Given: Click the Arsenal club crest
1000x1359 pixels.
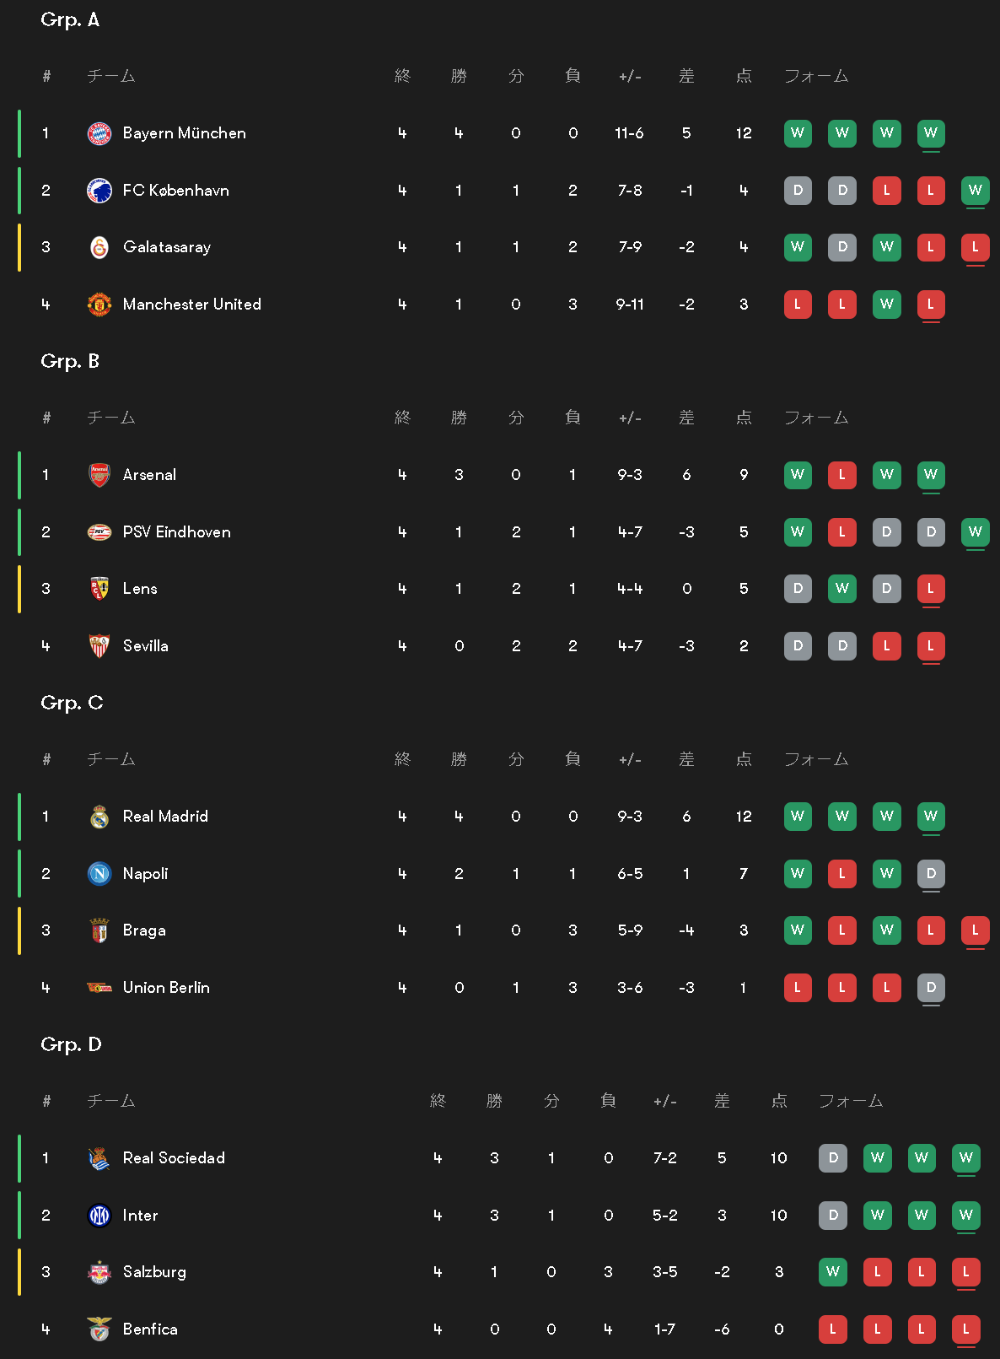Looking at the screenshot, I should pos(99,475).
